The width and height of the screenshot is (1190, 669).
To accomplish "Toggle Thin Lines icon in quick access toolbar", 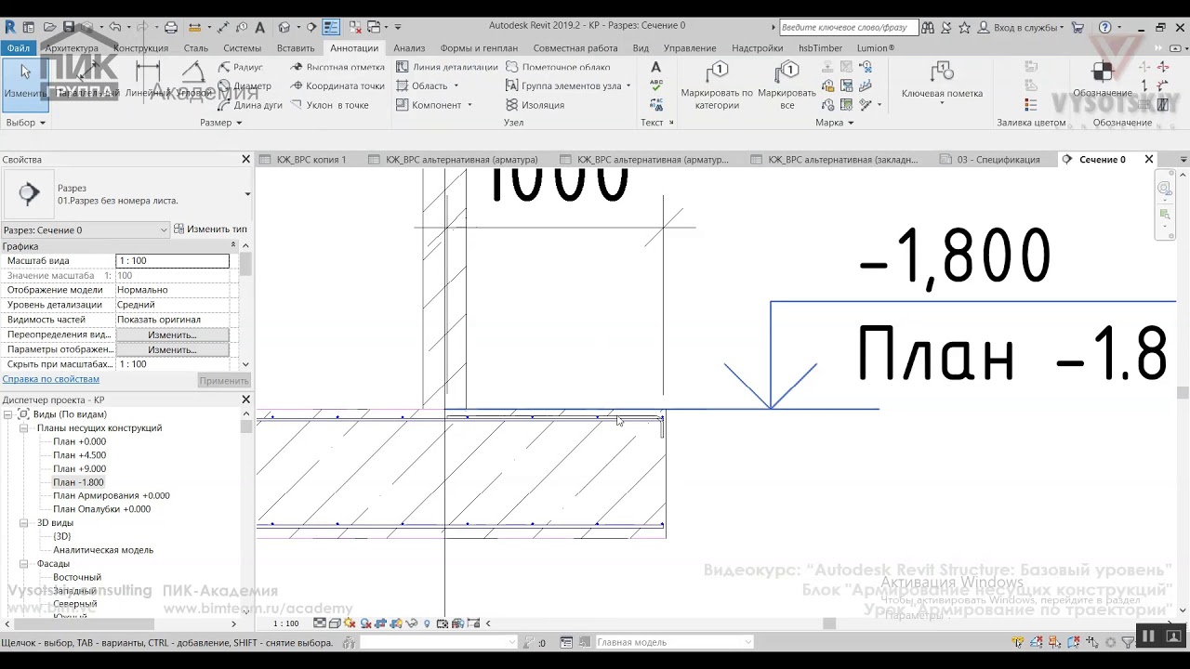I will pos(331,27).
